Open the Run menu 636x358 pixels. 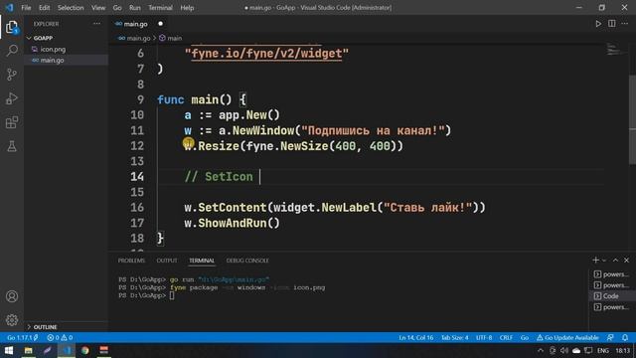tap(135, 8)
